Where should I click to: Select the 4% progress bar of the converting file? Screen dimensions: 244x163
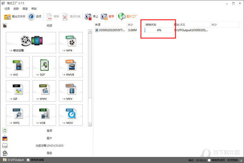(x=159, y=30)
